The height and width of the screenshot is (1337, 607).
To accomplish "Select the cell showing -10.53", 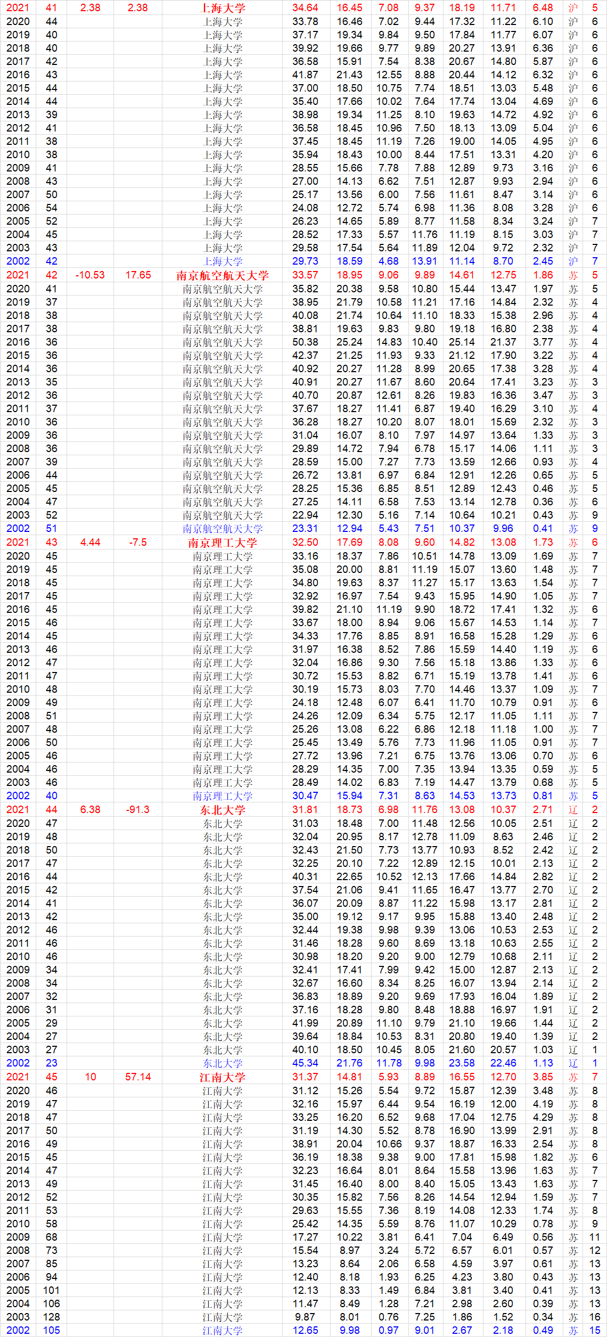I will pos(90,275).
